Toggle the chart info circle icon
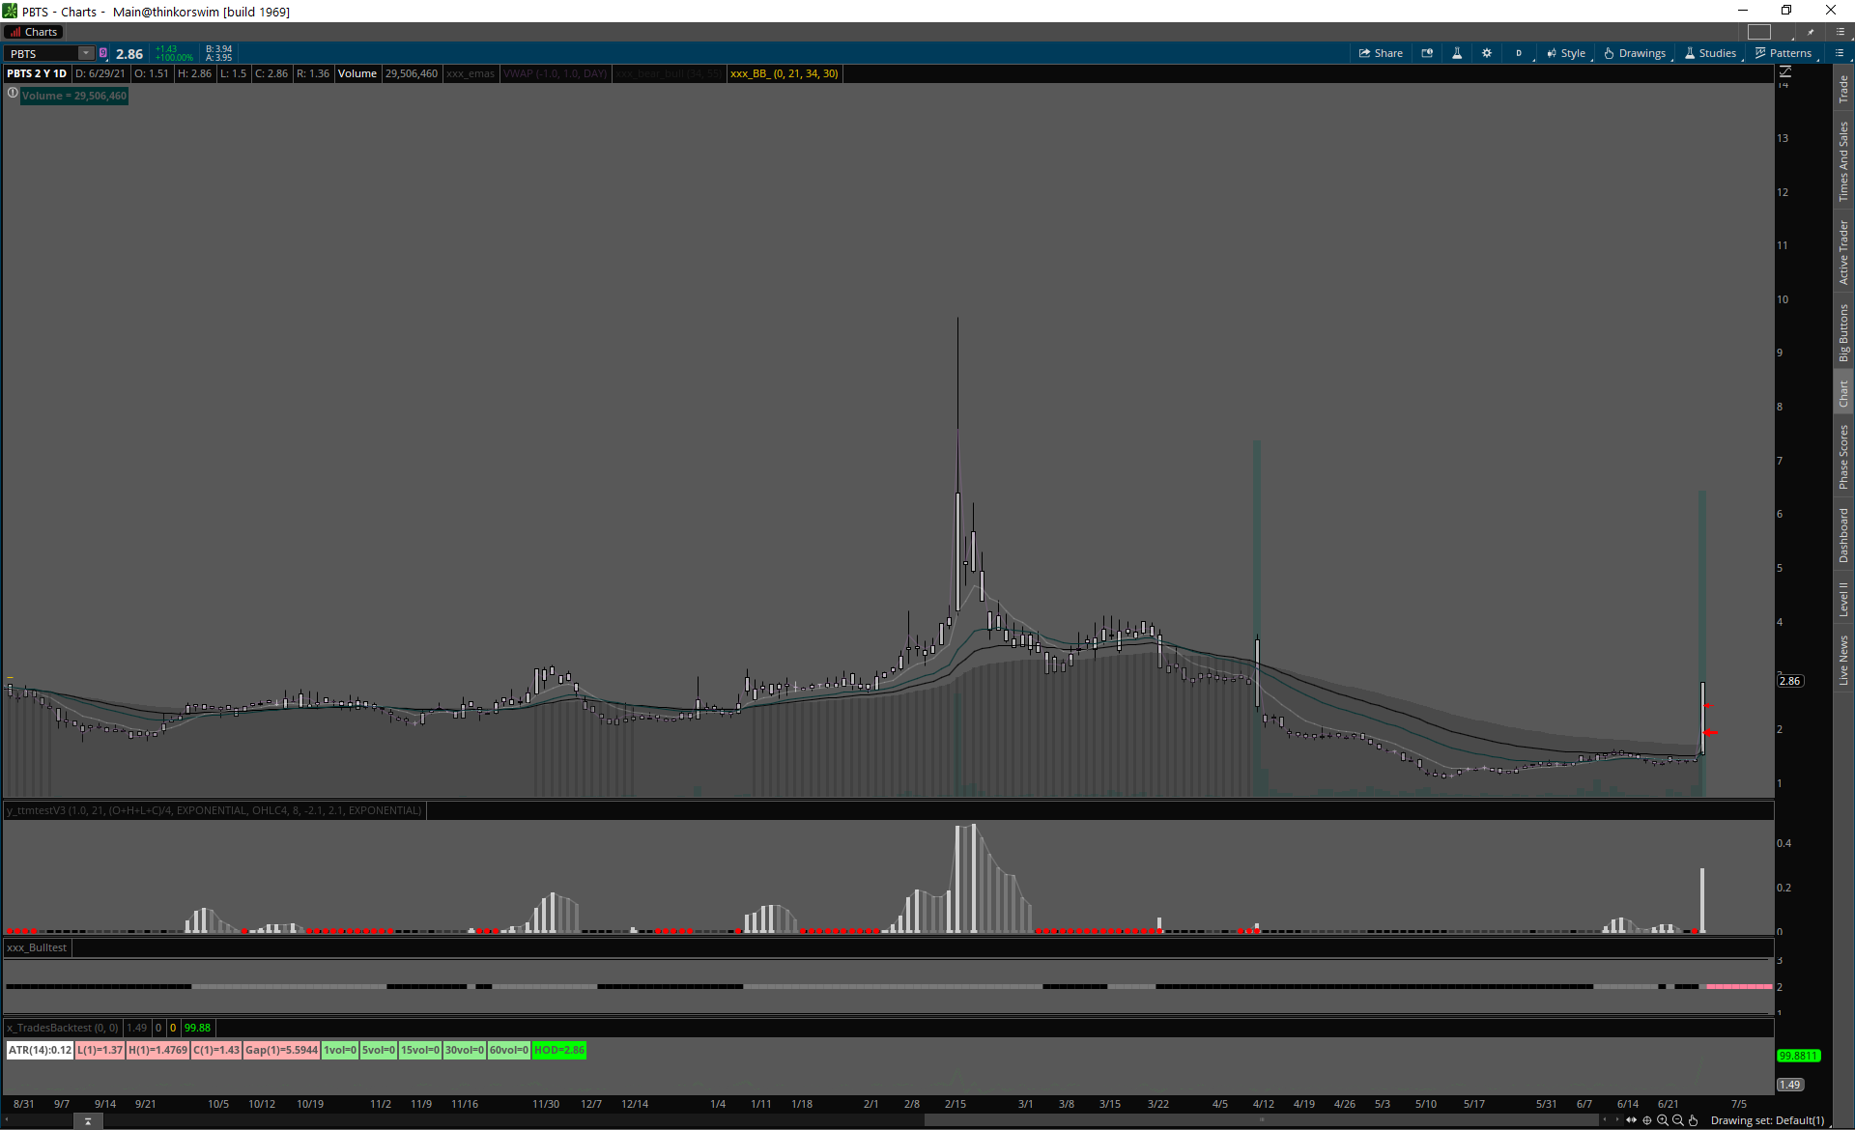 pos(13,94)
